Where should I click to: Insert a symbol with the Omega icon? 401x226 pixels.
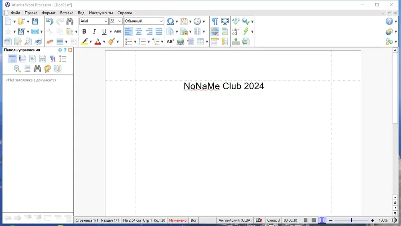pyautogui.click(x=170, y=22)
